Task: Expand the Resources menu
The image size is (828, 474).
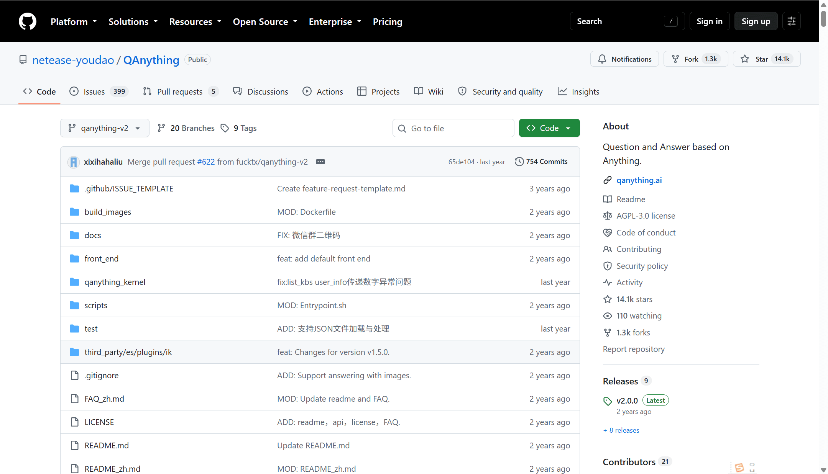Action: coord(195,22)
